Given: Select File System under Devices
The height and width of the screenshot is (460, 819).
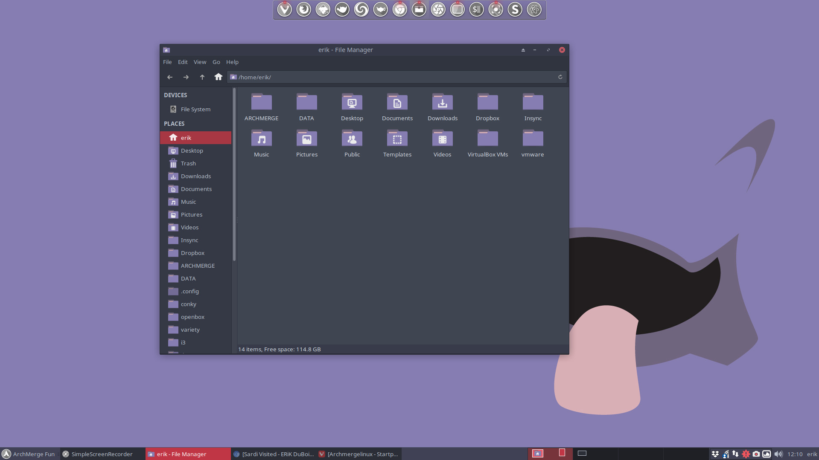Looking at the screenshot, I should tap(195, 109).
